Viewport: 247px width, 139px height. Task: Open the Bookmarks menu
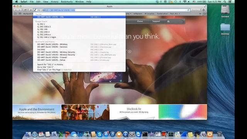(x=67, y=2)
